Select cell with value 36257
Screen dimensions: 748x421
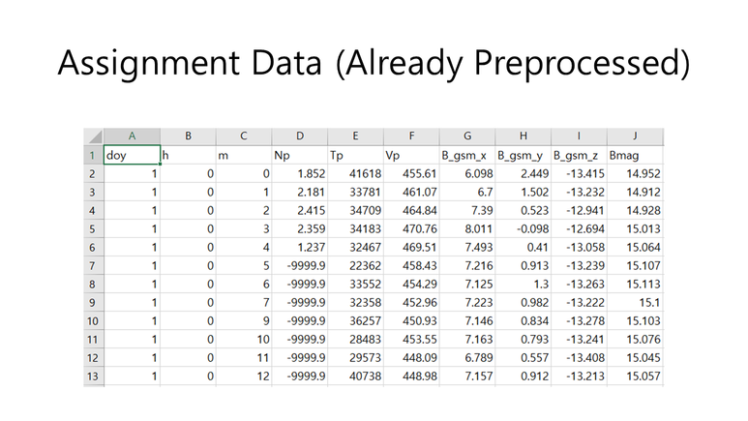pos(355,321)
